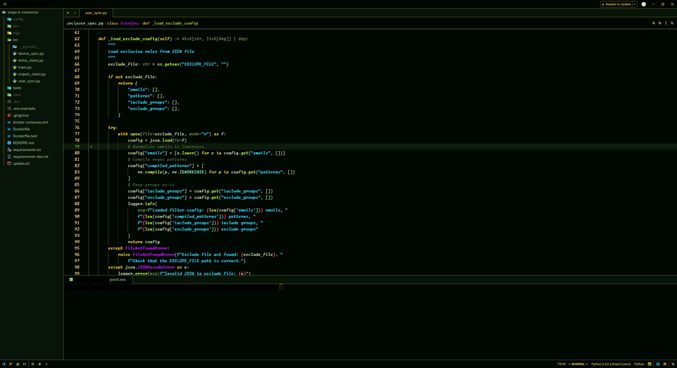Screen dimensions: 677x368
Task: Toggle the terminal panel icon
Action: pos(658,364)
